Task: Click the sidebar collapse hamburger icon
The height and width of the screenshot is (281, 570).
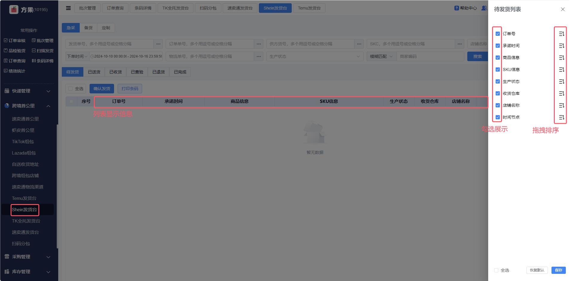Action: pyautogui.click(x=68, y=8)
